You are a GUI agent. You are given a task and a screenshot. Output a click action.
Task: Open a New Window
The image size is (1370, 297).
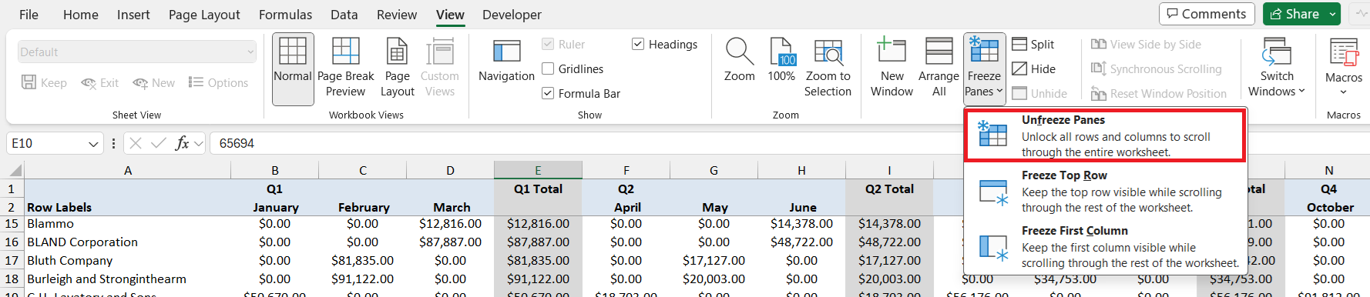892,68
